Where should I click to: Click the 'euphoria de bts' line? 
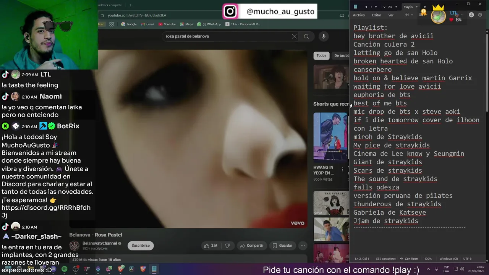[382, 95]
